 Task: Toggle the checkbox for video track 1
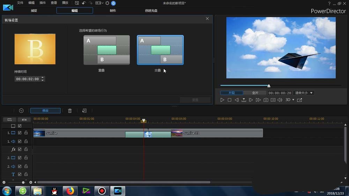point(20,133)
